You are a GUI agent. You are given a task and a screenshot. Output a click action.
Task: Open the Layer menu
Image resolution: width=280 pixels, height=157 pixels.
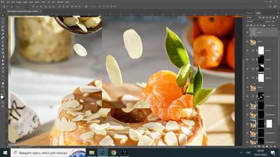point(25,2)
